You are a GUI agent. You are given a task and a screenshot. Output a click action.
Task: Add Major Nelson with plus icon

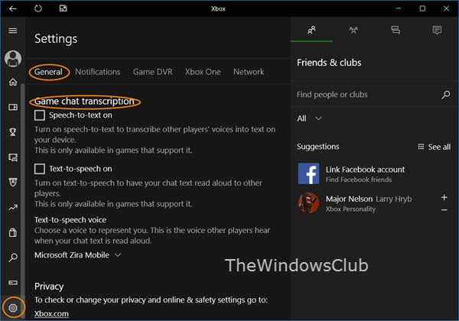444,198
